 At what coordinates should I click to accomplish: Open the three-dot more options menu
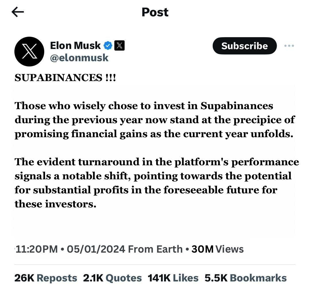[289, 46]
